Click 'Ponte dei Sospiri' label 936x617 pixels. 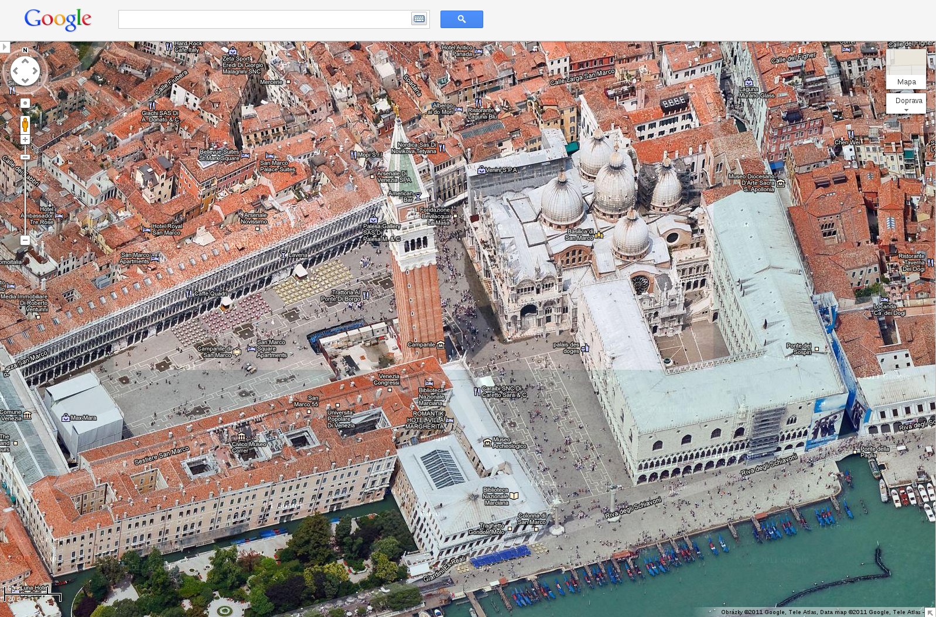click(x=798, y=349)
